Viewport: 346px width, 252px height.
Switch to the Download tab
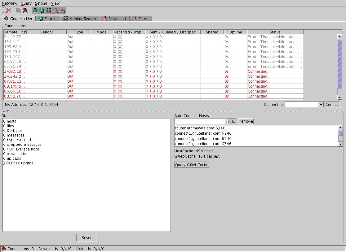(x=114, y=19)
